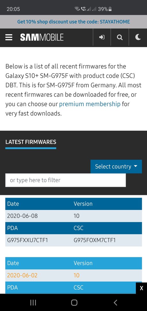147x311 pixels.
Task: Open the hamburger menu icon
Action: click(9, 37)
